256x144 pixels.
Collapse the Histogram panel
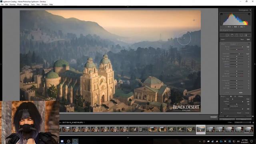250,10
